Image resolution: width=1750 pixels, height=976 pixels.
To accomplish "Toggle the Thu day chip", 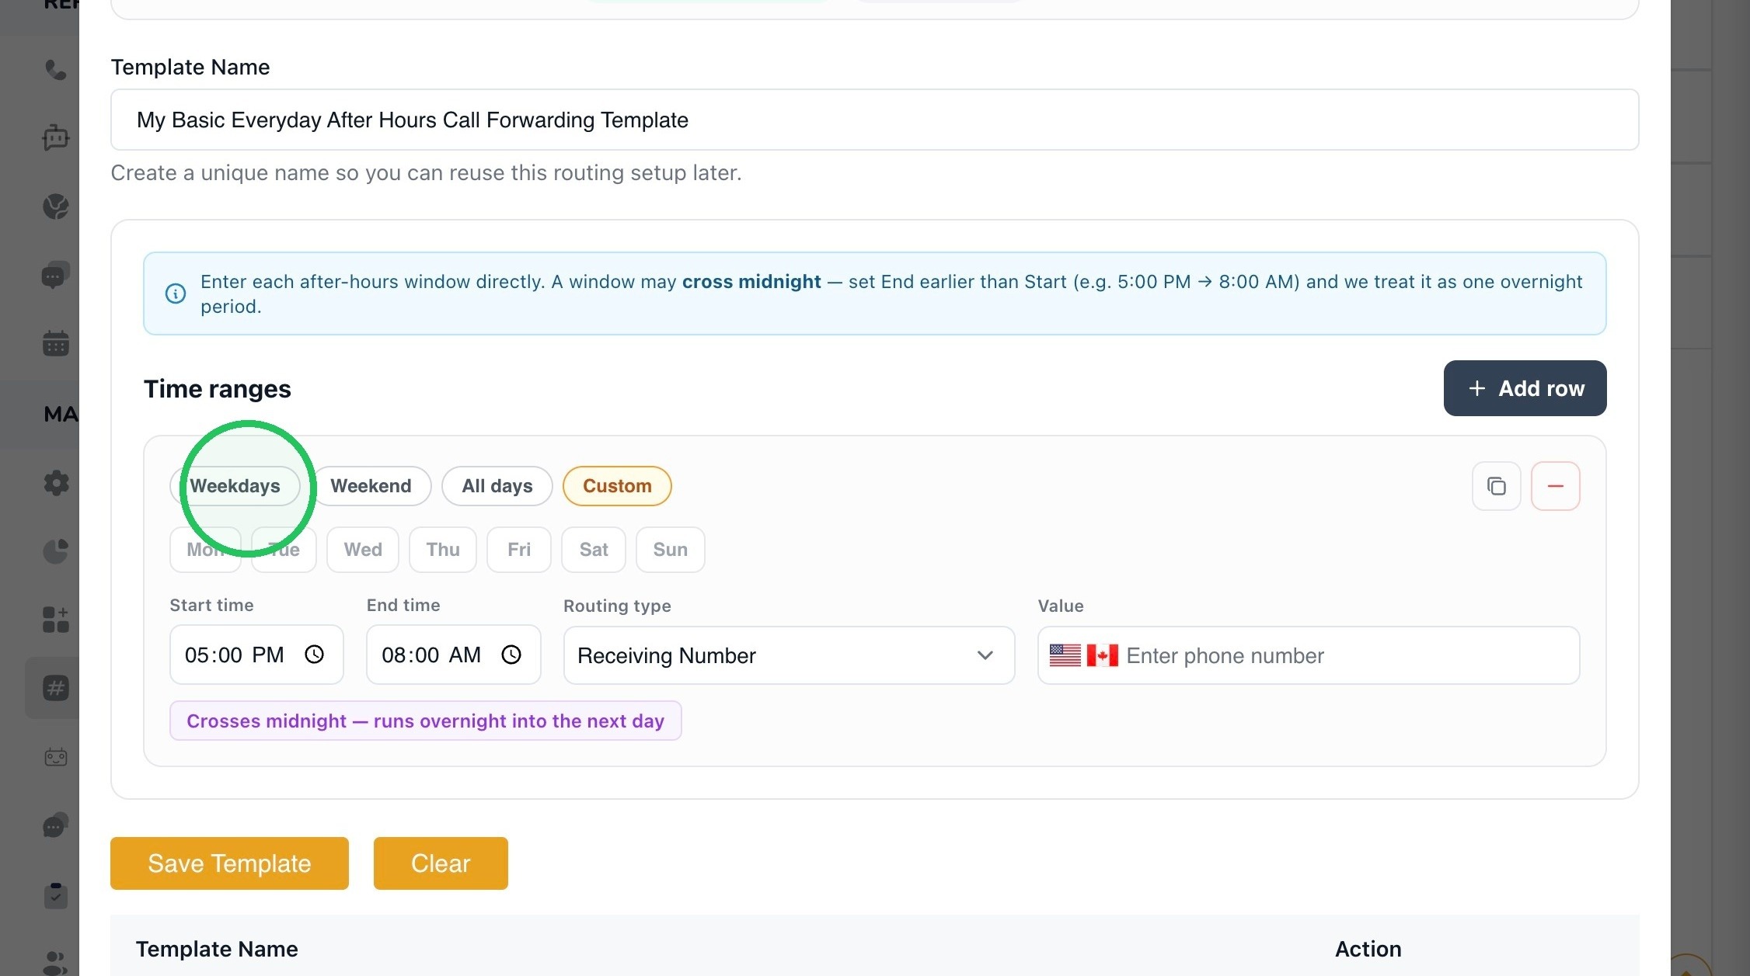I will tap(443, 550).
